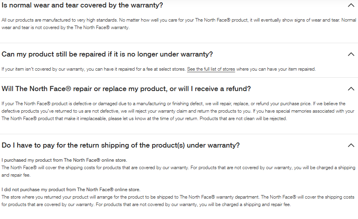This screenshot has height=219, width=358.
Task: Collapse the out-of-warranty repair question chevron
Action: click(x=351, y=54)
